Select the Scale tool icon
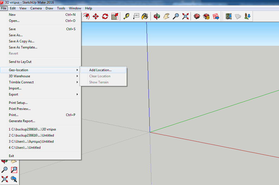This screenshot has width=279, height=185. (x=115, y=17)
